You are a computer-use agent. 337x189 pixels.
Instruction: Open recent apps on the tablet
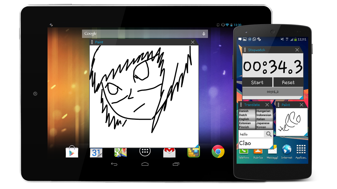pos(176,164)
